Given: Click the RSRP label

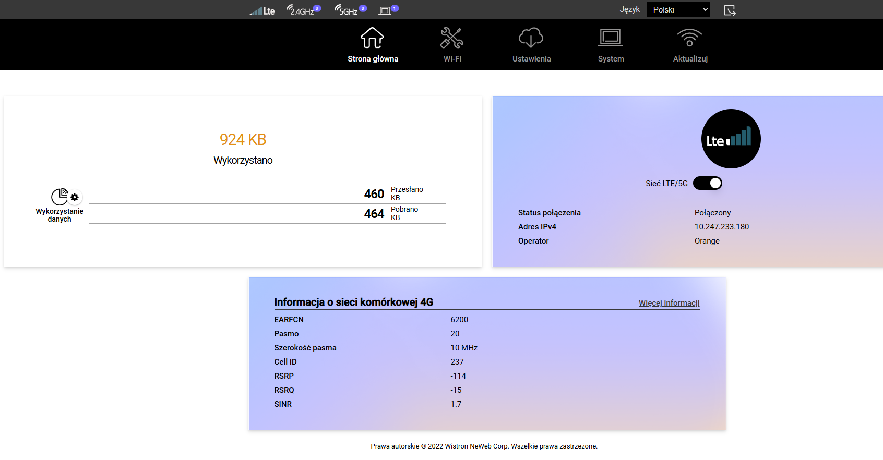Looking at the screenshot, I should click(x=284, y=376).
